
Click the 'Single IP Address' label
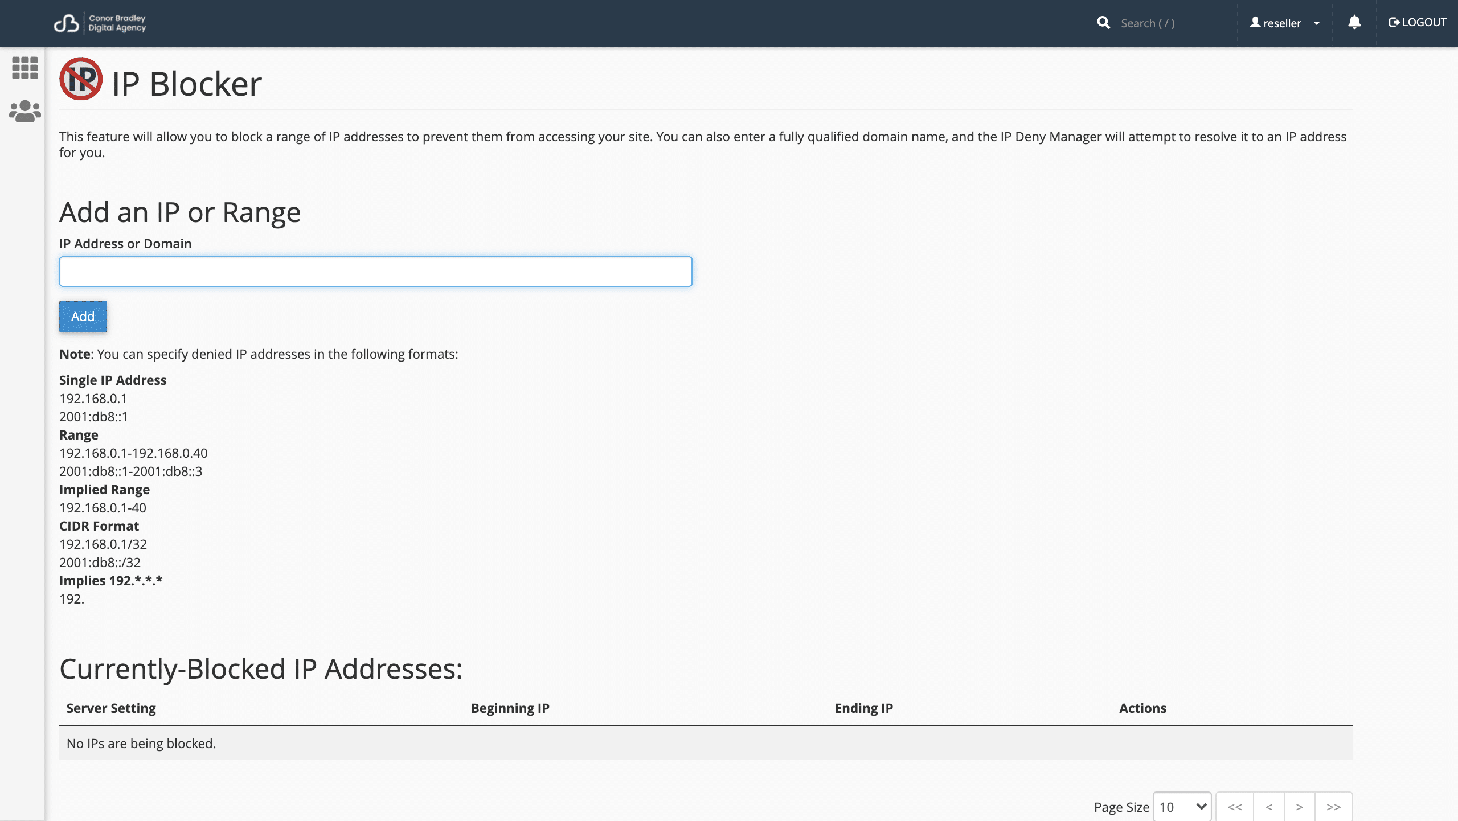[x=113, y=380]
